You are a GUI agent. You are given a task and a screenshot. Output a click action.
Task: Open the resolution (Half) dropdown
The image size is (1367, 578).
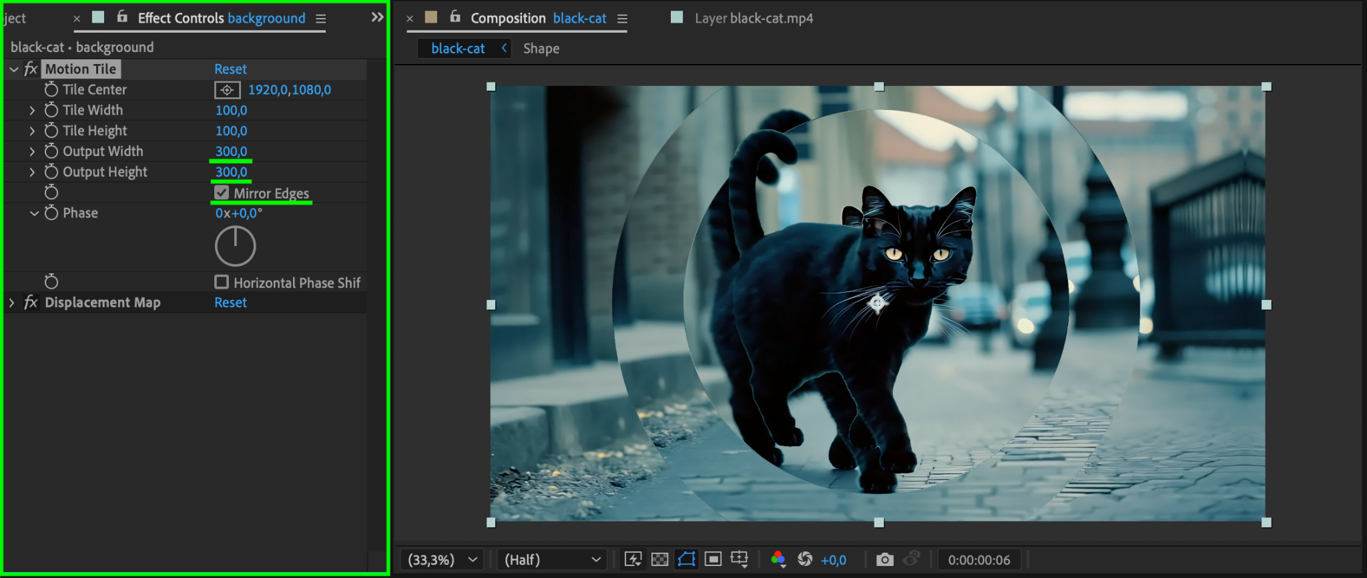coord(552,559)
